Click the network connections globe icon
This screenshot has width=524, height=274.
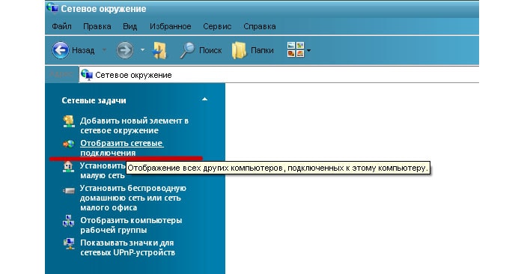(69, 144)
